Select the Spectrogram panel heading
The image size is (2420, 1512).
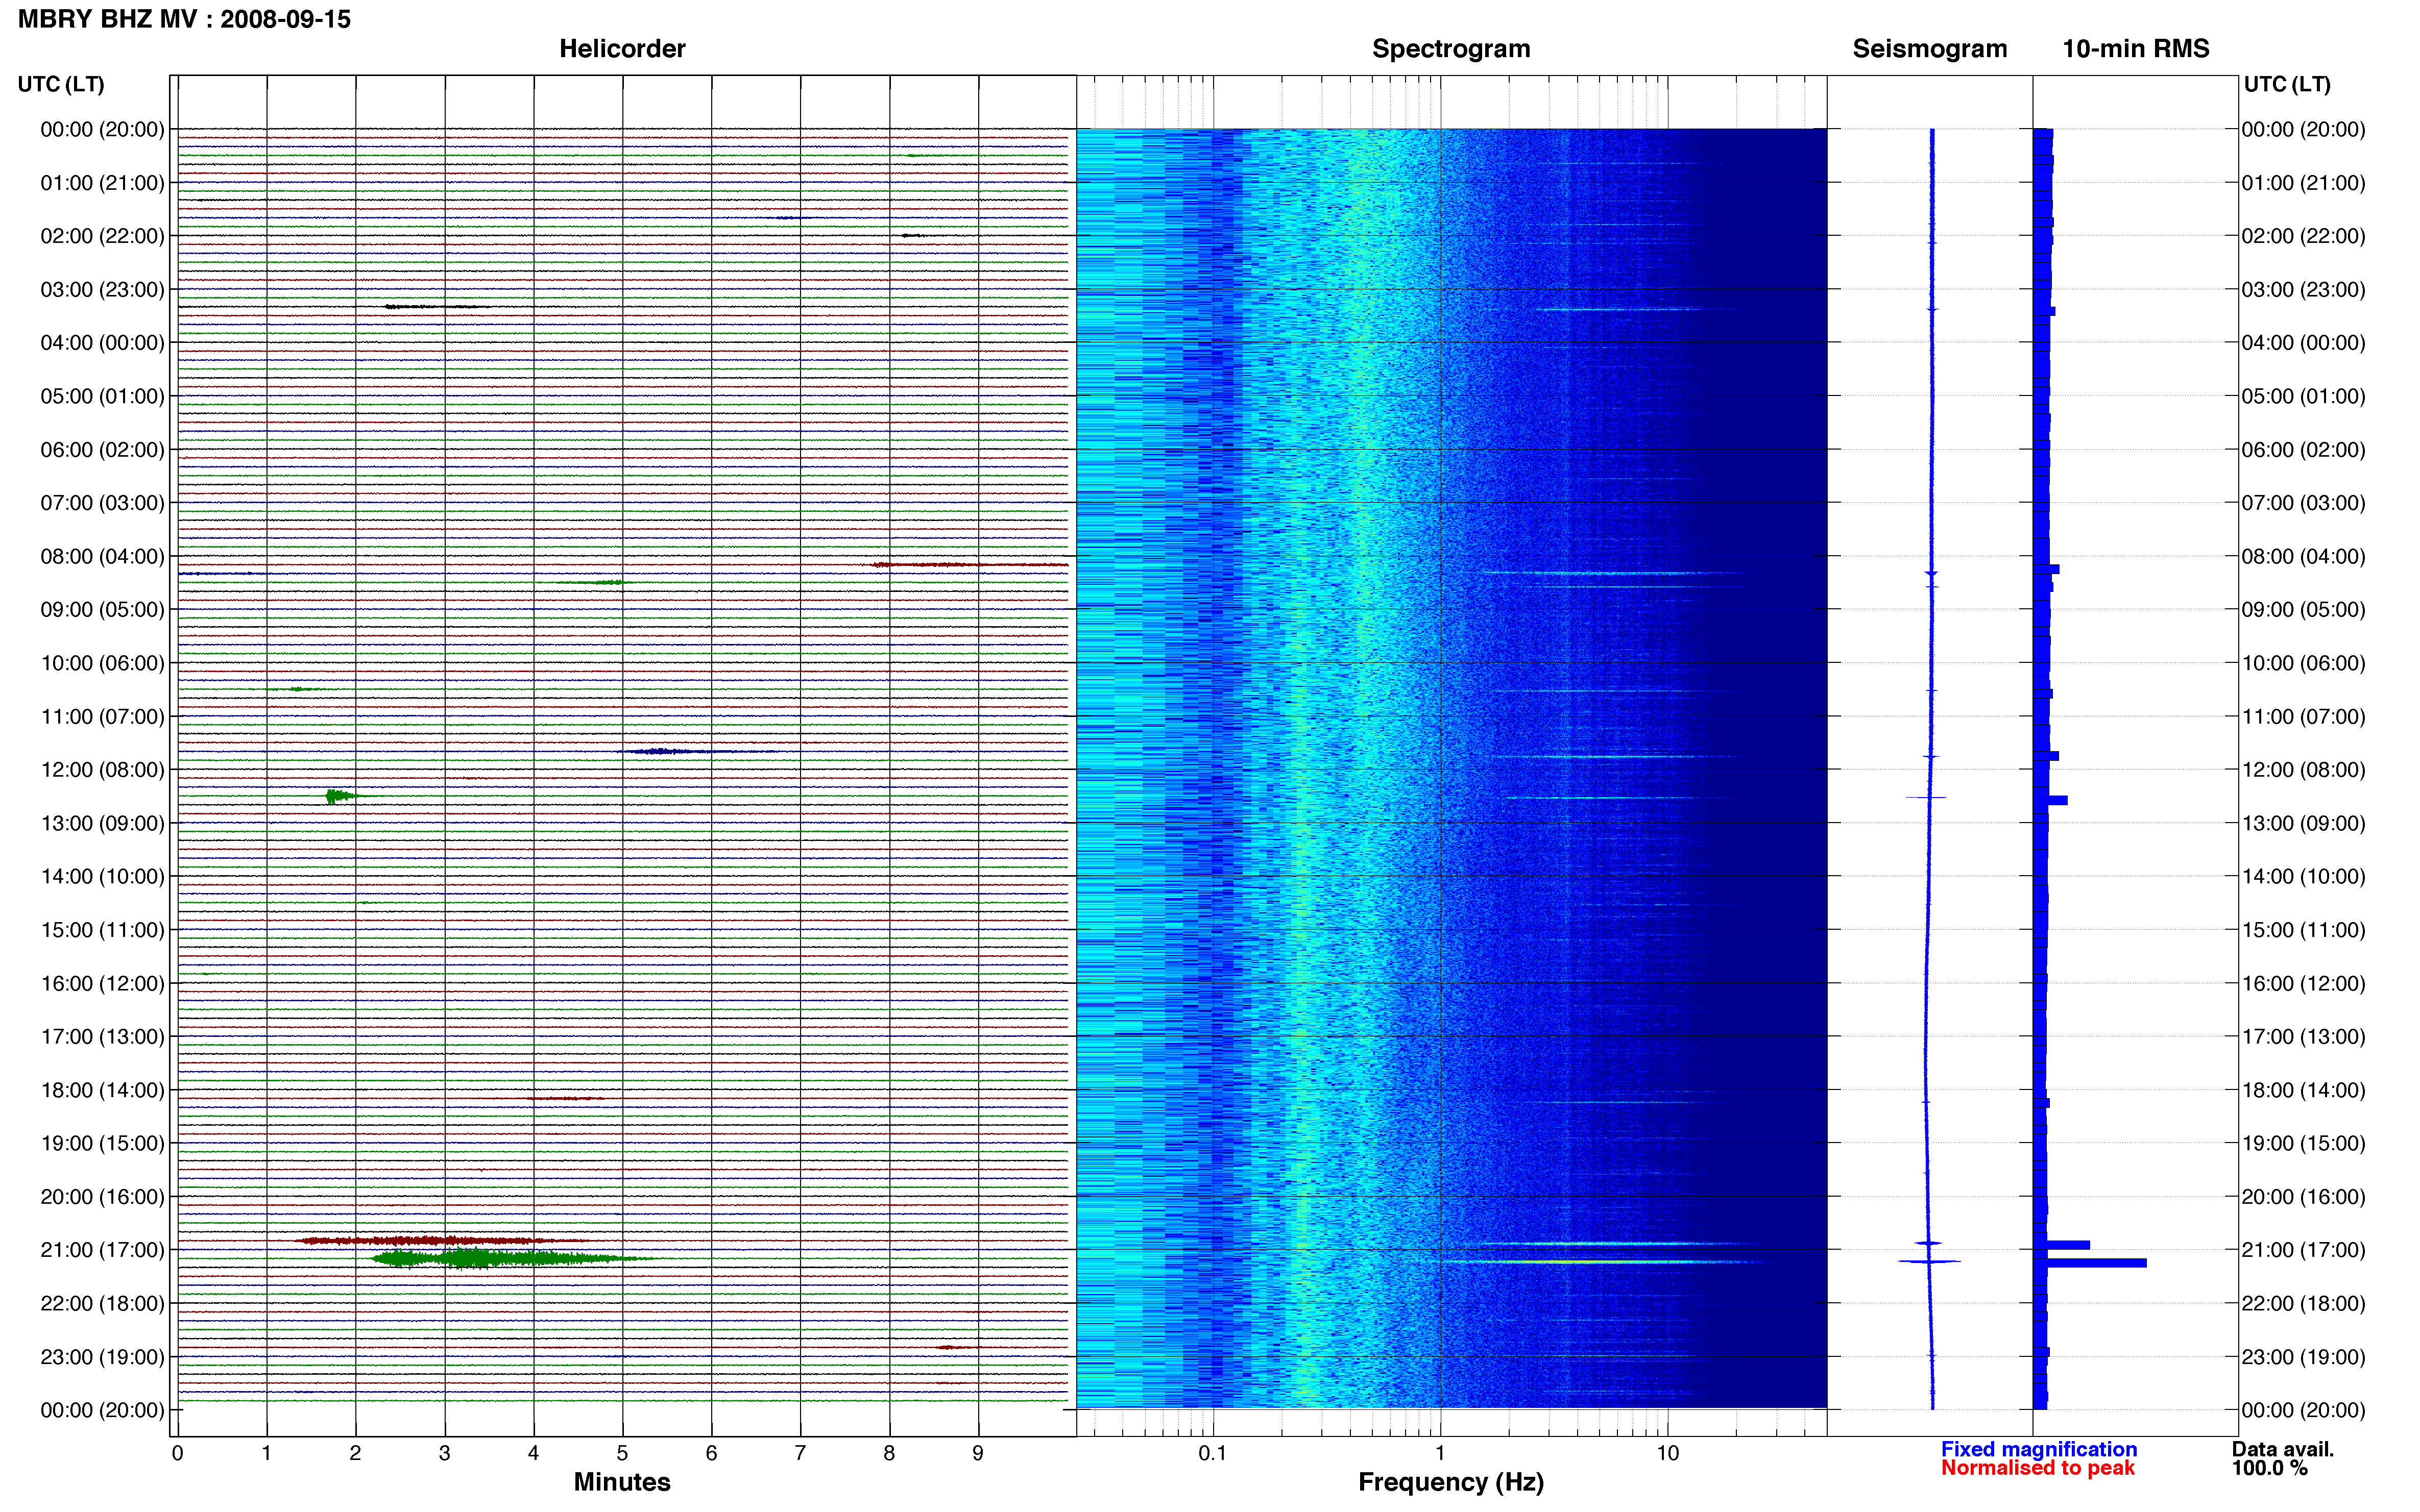coord(1450,49)
